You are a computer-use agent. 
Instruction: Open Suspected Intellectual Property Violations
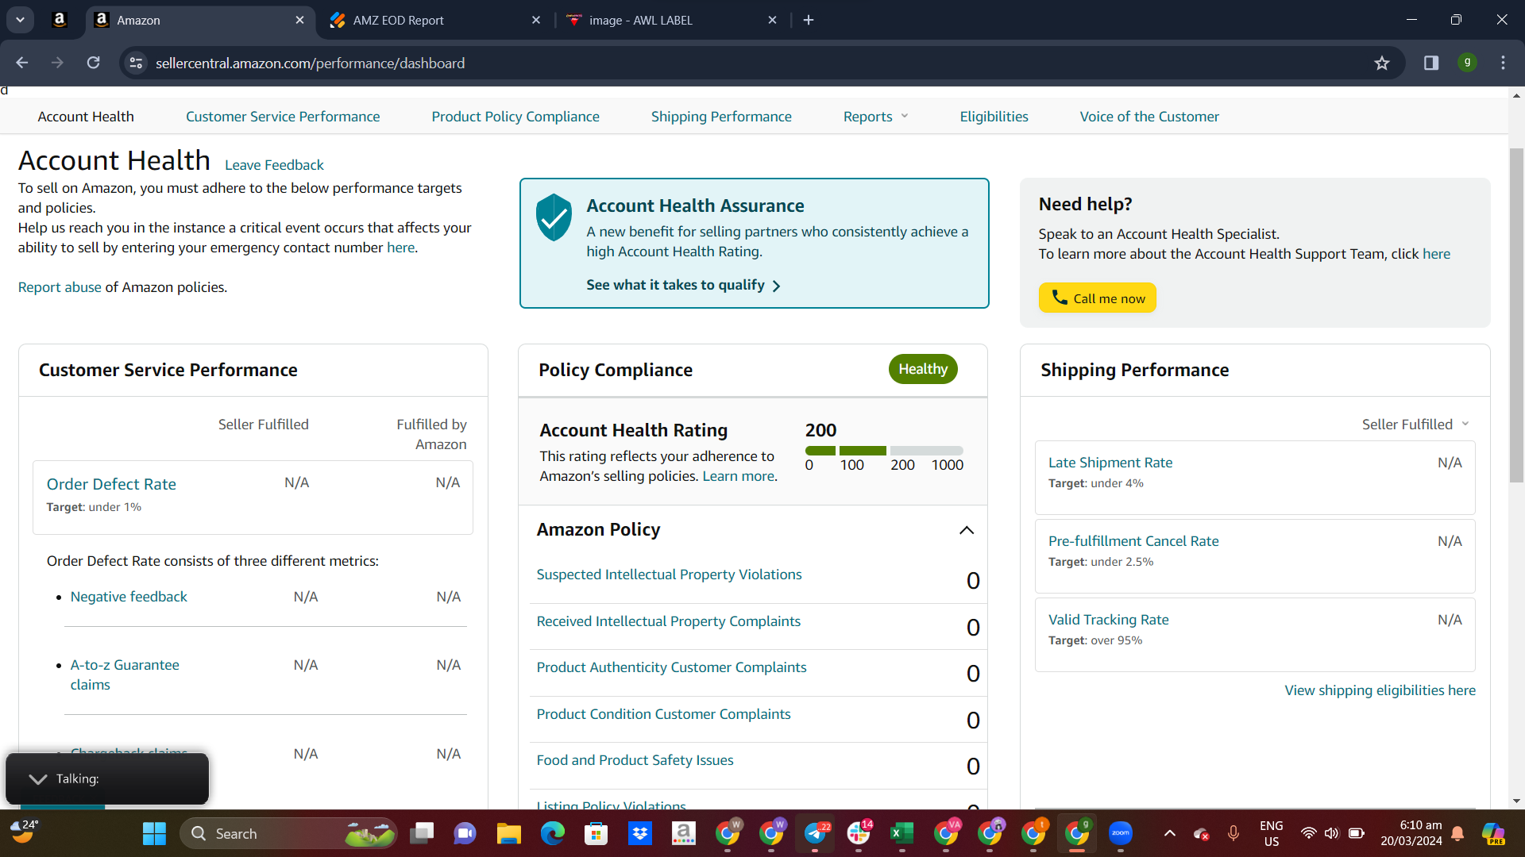coord(669,575)
